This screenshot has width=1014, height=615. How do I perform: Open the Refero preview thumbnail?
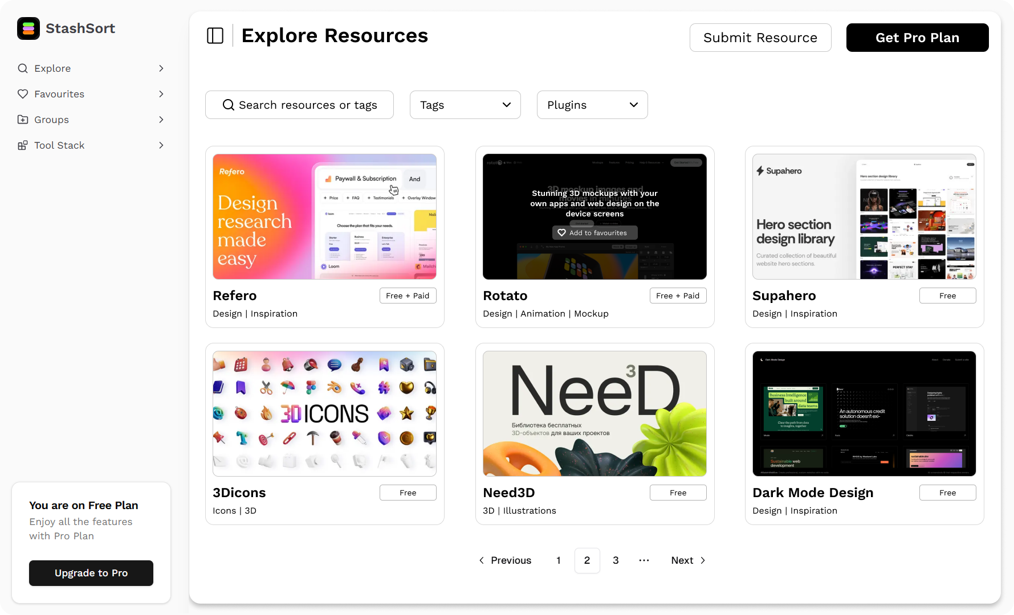point(324,216)
